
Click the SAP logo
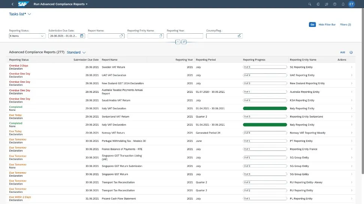coord(23,4)
